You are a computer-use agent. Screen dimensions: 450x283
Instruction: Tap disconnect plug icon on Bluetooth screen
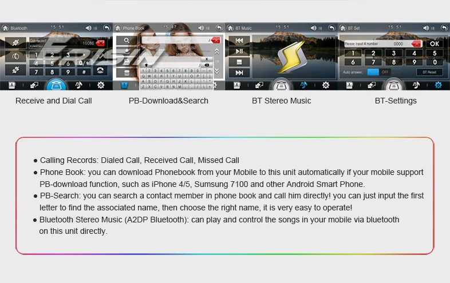(x=15, y=70)
